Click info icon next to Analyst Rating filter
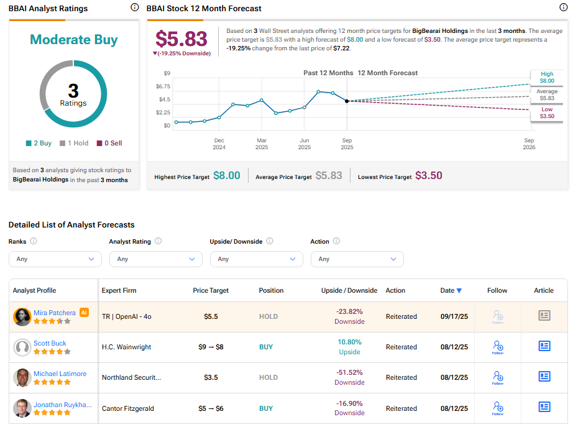The height and width of the screenshot is (427, 573). [x=158, y=241]
